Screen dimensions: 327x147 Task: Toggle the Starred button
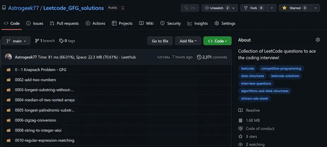[294, 8]
